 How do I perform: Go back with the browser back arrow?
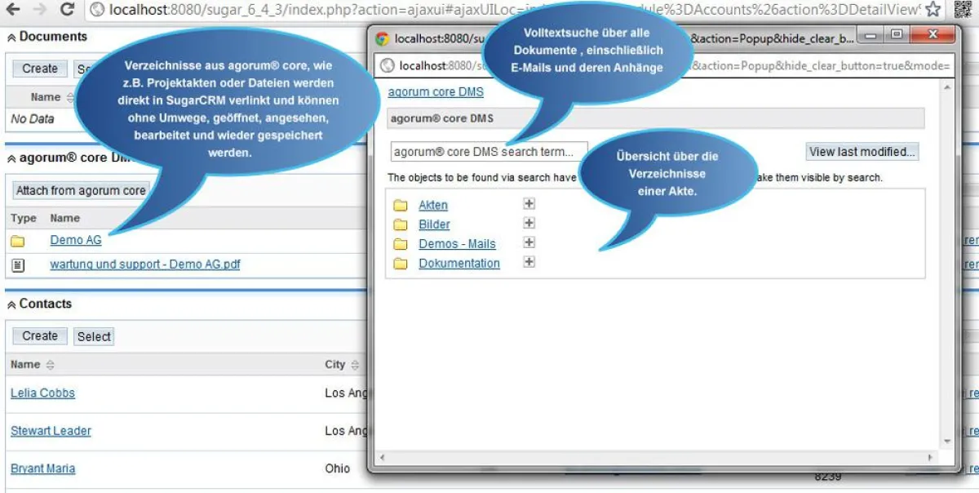click(14, 10)
